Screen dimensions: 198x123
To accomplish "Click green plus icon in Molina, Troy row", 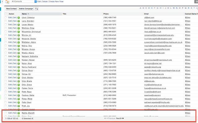I will (x=19, y=46).
